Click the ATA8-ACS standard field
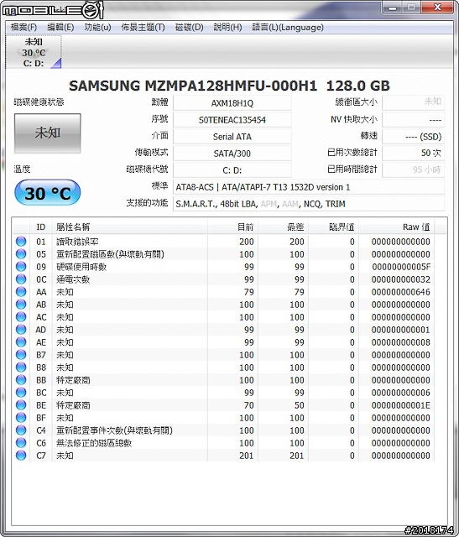Screen dimensions: 459x537 click(x=309, y=187)
